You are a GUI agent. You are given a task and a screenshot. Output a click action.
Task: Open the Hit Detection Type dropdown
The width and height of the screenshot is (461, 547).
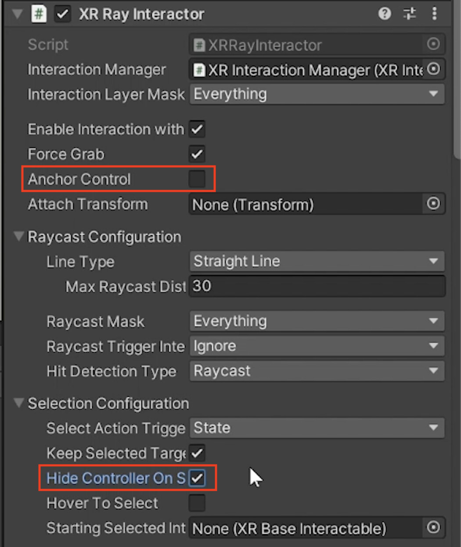click(316, 371)
